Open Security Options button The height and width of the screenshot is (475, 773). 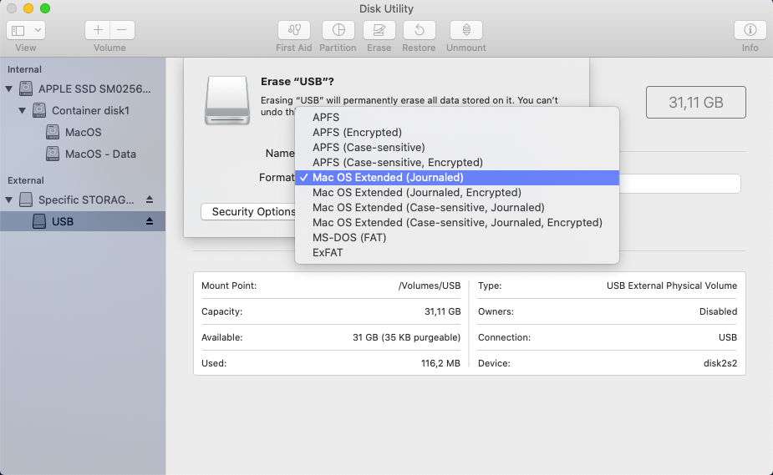tap(248, 212)
